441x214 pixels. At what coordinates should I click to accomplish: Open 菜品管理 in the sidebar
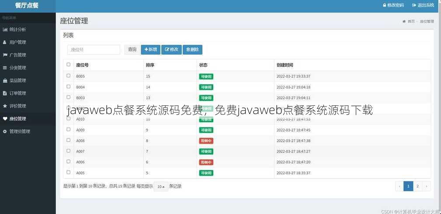point(28,80)
